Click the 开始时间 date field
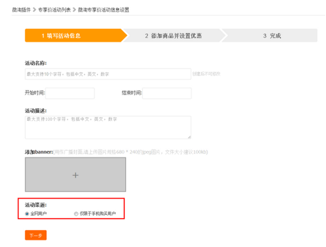The height and width of the screenshot is (247, 326). (x=70, y=93)
